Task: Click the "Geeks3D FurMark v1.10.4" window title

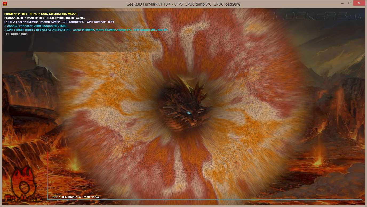Action: coord(183,4)
